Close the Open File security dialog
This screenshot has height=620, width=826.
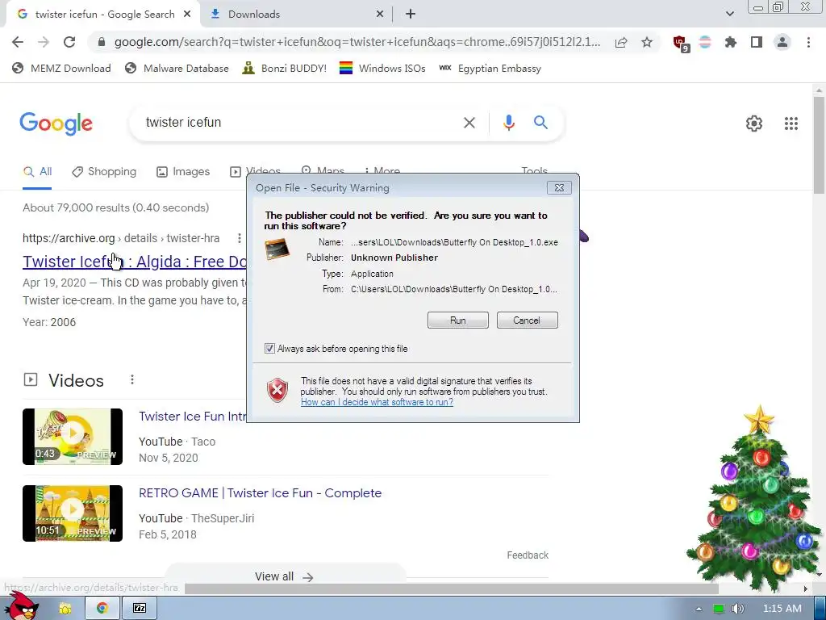click(559, 187)
